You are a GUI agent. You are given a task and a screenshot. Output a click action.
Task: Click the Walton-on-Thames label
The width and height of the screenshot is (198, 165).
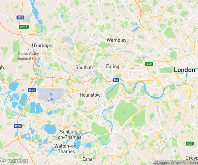tap(66, 149)
